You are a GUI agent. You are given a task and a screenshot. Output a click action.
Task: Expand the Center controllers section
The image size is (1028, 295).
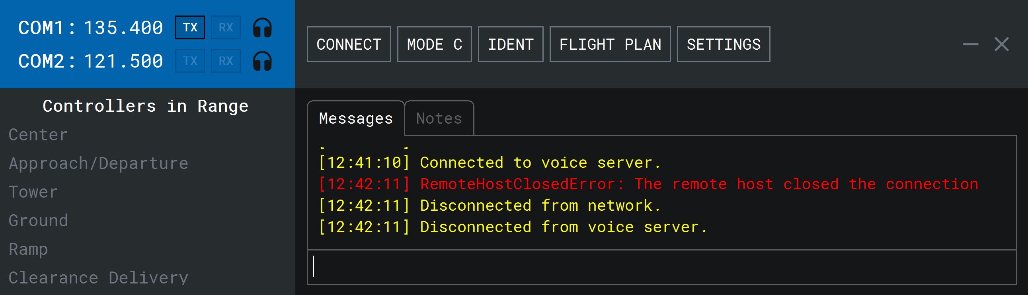(x=38, y=135)
